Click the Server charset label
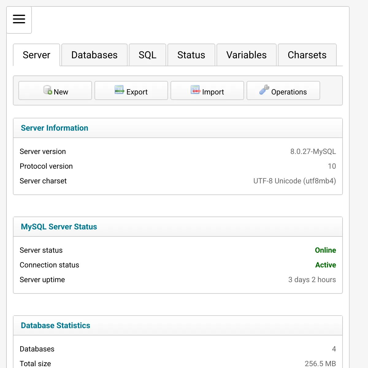 click(43, 181)
